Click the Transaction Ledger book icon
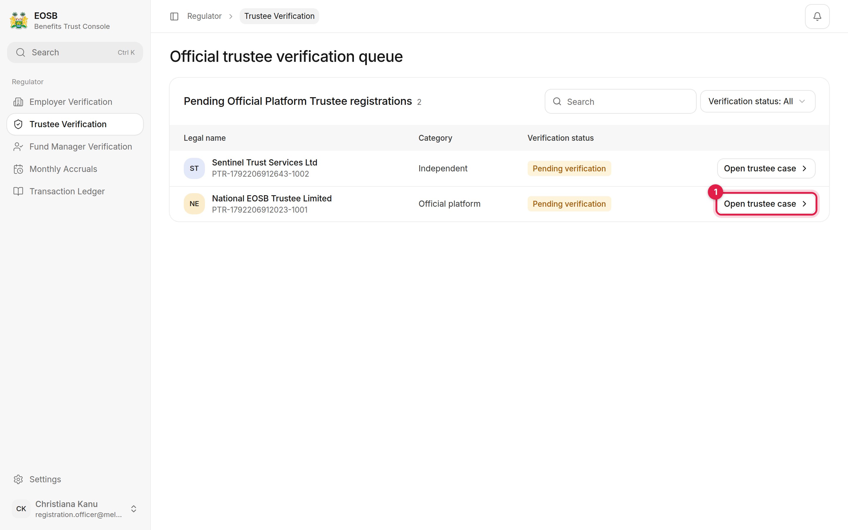The height and width of the screenshot is (530, 848). click(x=18, y=191)
